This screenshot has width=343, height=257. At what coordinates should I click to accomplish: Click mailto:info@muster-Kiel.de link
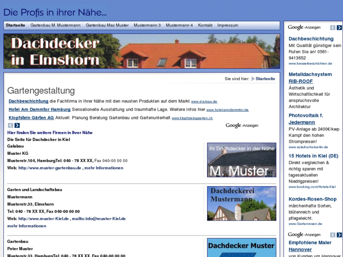pos(99,219)
